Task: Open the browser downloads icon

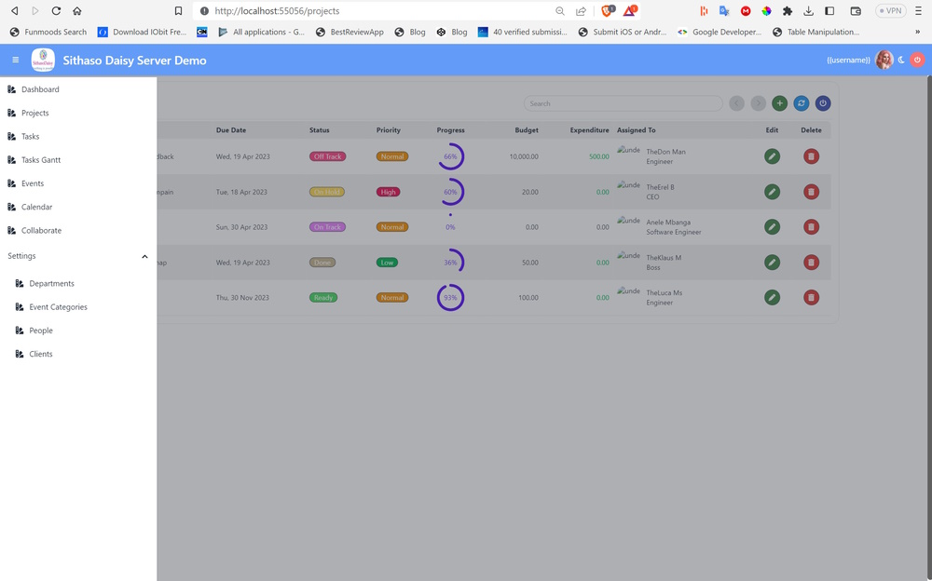Action: click(808, 10)
